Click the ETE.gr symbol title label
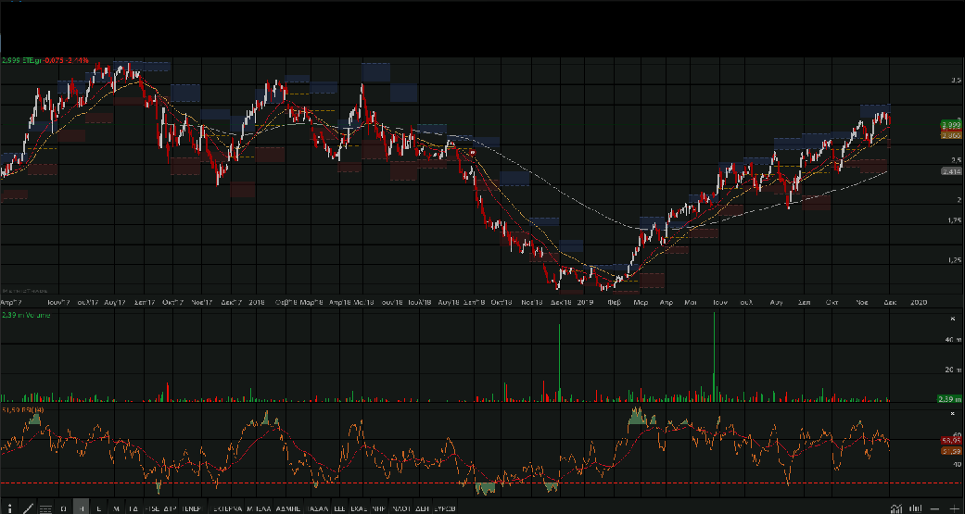 32,60
